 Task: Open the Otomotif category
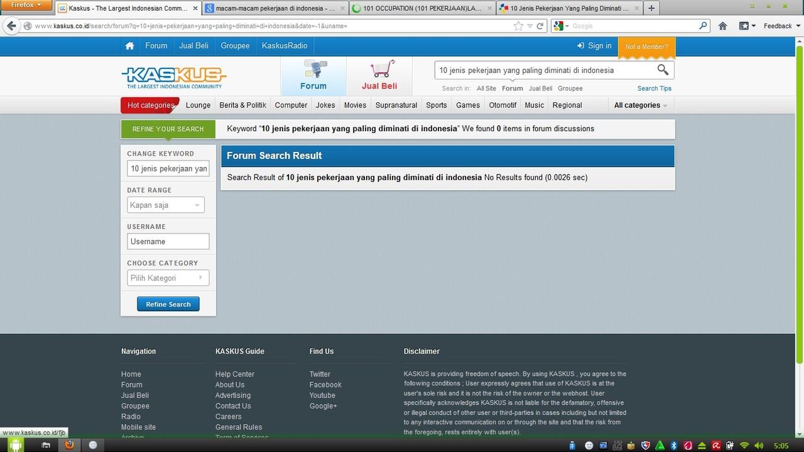click(x=503, y=105)
